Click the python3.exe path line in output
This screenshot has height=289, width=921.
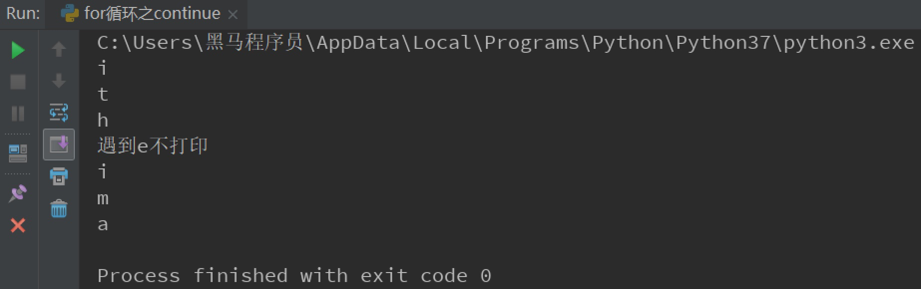point(505,43)
